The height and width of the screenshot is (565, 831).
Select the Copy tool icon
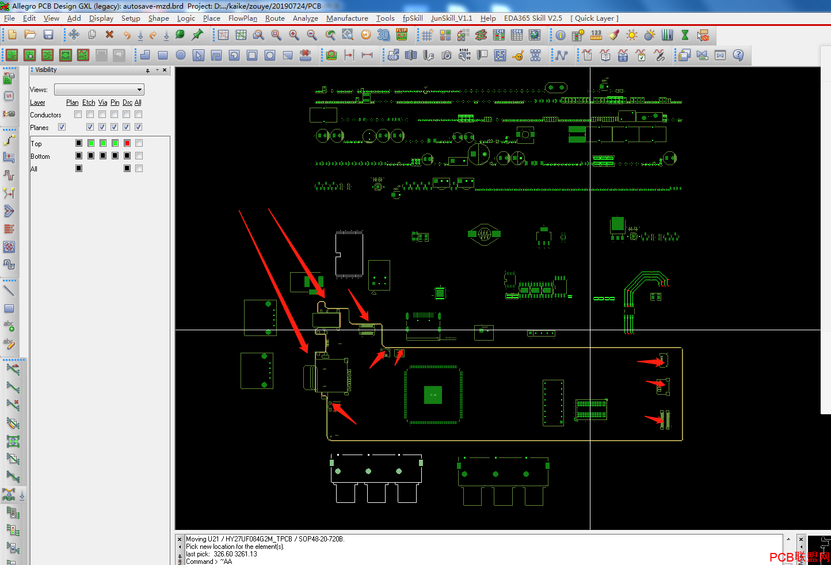tap(92, 35)
